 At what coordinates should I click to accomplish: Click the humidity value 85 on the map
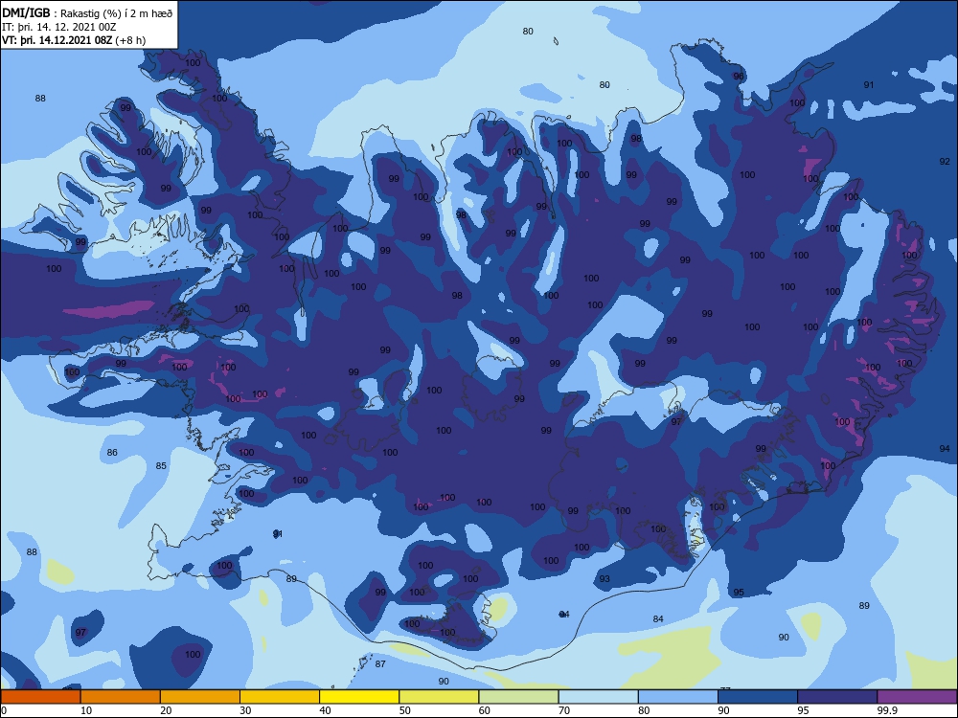161,466
